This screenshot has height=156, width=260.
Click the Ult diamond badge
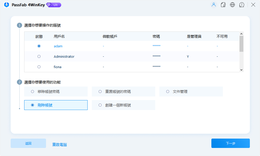pos(53,5)
